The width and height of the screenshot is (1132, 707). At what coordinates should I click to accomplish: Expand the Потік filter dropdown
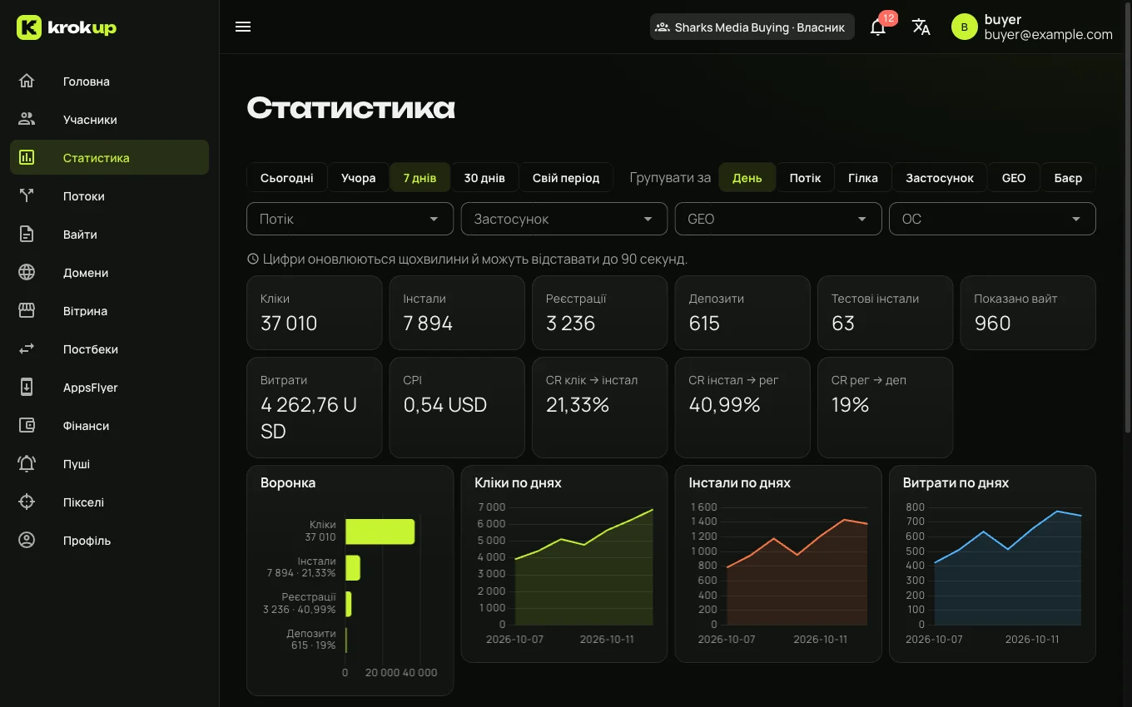(350, 219)
